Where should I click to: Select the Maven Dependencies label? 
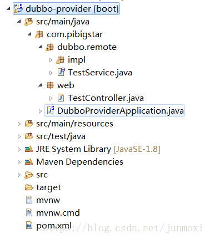click(79, 162)
